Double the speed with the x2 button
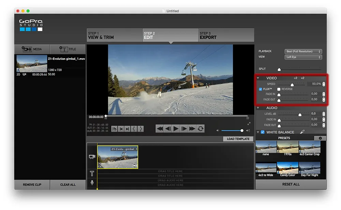This screenshot has height=210, width=341. (x=302, y=78)
